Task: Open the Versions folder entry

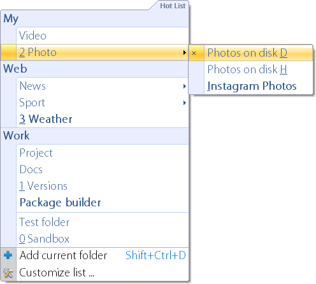Action: (x=103, y=186)
